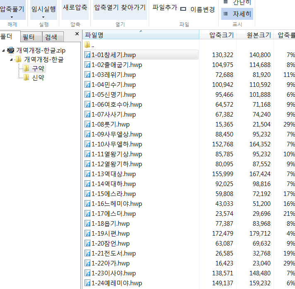Screen dimensions: 295x289
Task: Select file icon of 1-12열왕기하.hwp
Action: click(87, 164)
